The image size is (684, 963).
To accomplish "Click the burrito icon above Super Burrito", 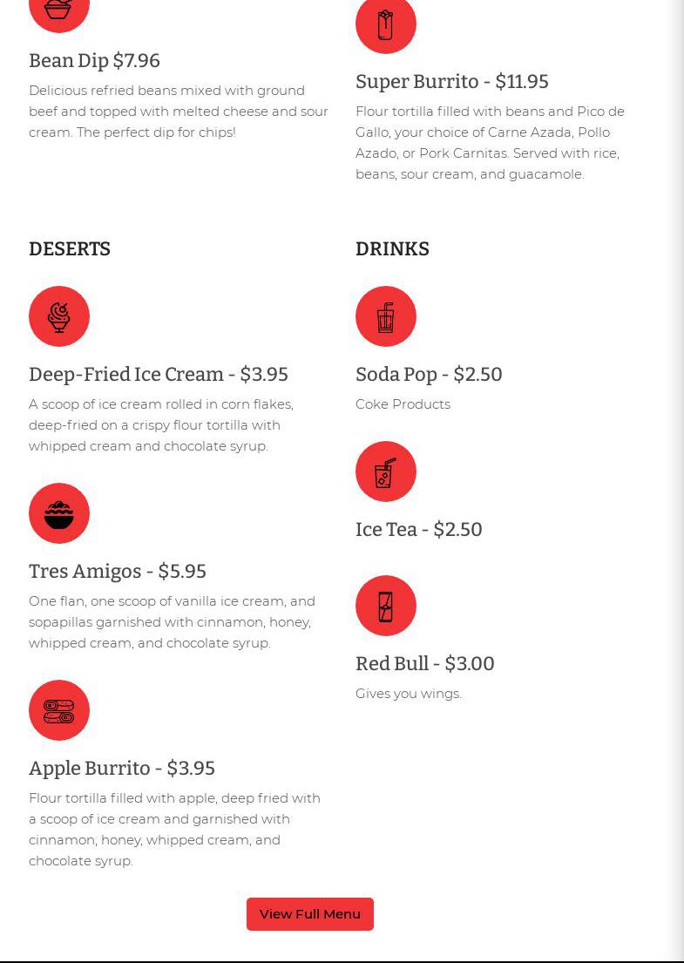I will pyautogui.click(x=385, y=24).
